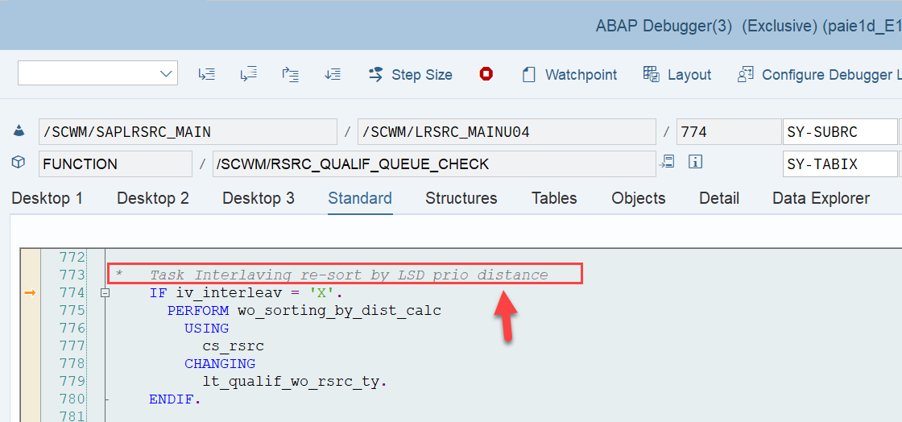Click the program pyramid icon

(19, 130)
